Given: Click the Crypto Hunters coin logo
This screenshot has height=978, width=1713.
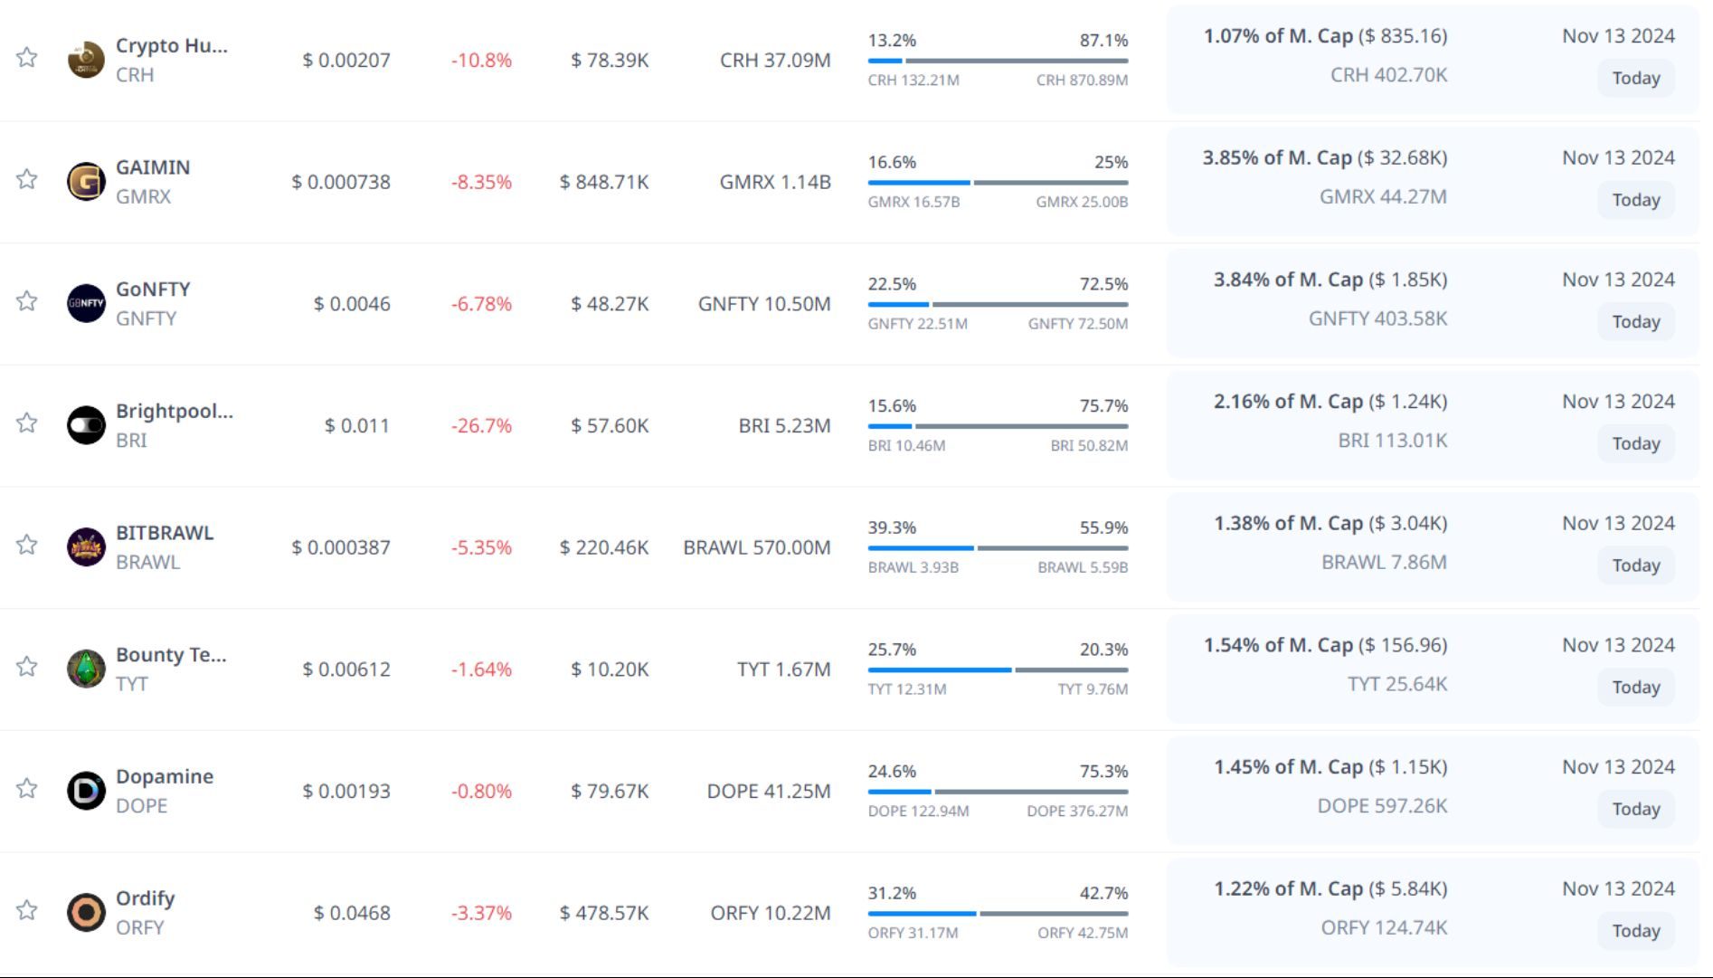Looking at the screenshot, I should 86,60.
